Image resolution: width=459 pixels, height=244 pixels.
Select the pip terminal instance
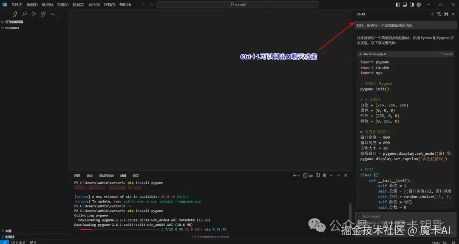click(308, 176)
